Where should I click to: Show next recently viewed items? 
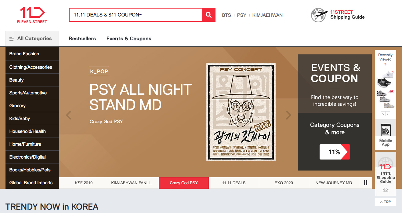(x=388, y=114)
